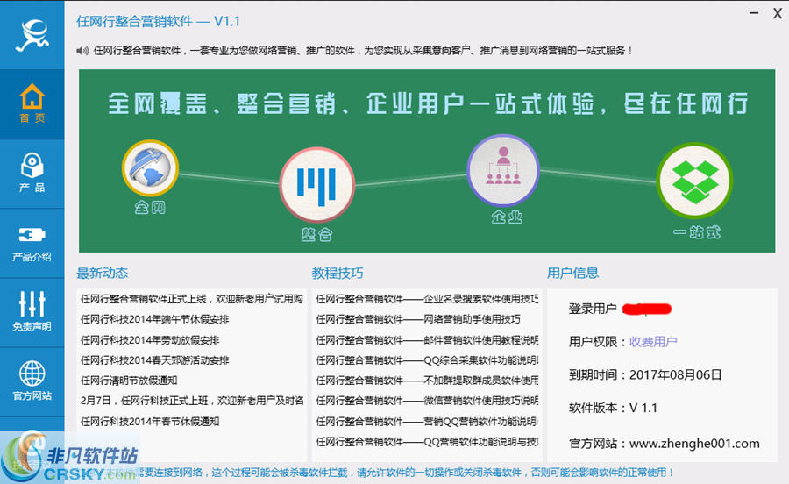
Task: Click the 收费用户 permission link
Action: (x=653, y=342)
